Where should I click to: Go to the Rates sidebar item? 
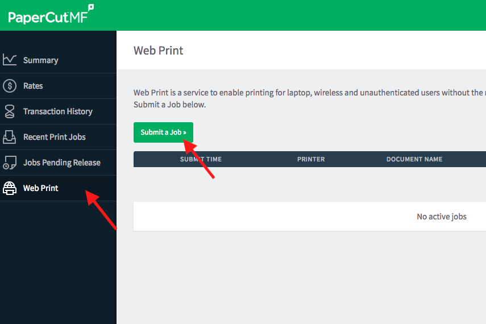[33, 86]
